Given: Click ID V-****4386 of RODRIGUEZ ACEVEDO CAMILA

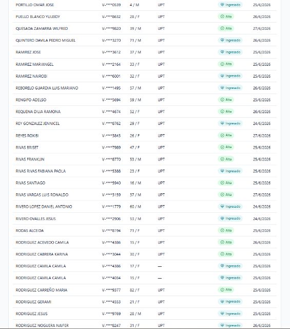Looking at the screenshot, I should coord(111,242).
